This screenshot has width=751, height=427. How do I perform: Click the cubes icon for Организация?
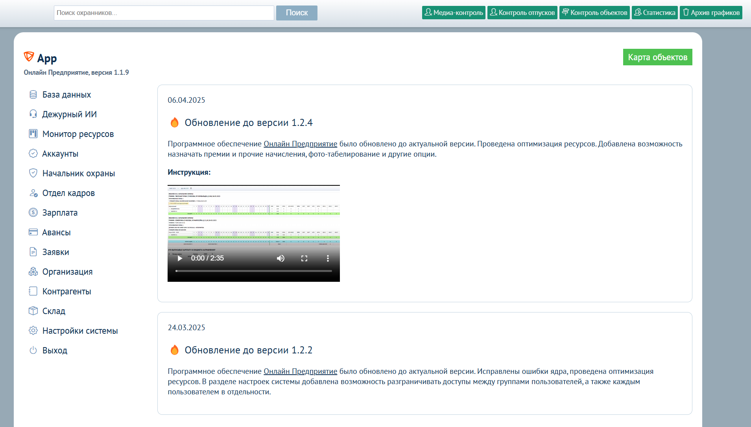tap(33, 272)
